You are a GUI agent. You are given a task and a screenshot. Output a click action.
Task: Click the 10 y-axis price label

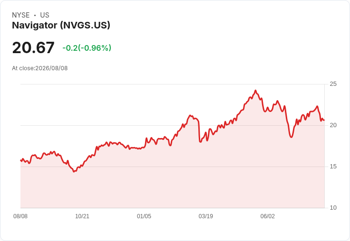click(x=333, y=208)
